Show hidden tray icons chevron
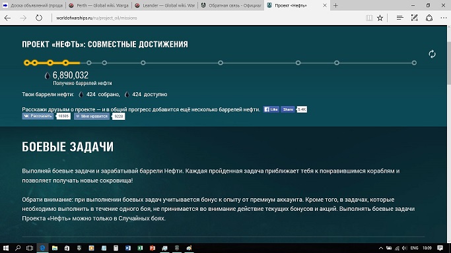 click(x=380, y=248)
